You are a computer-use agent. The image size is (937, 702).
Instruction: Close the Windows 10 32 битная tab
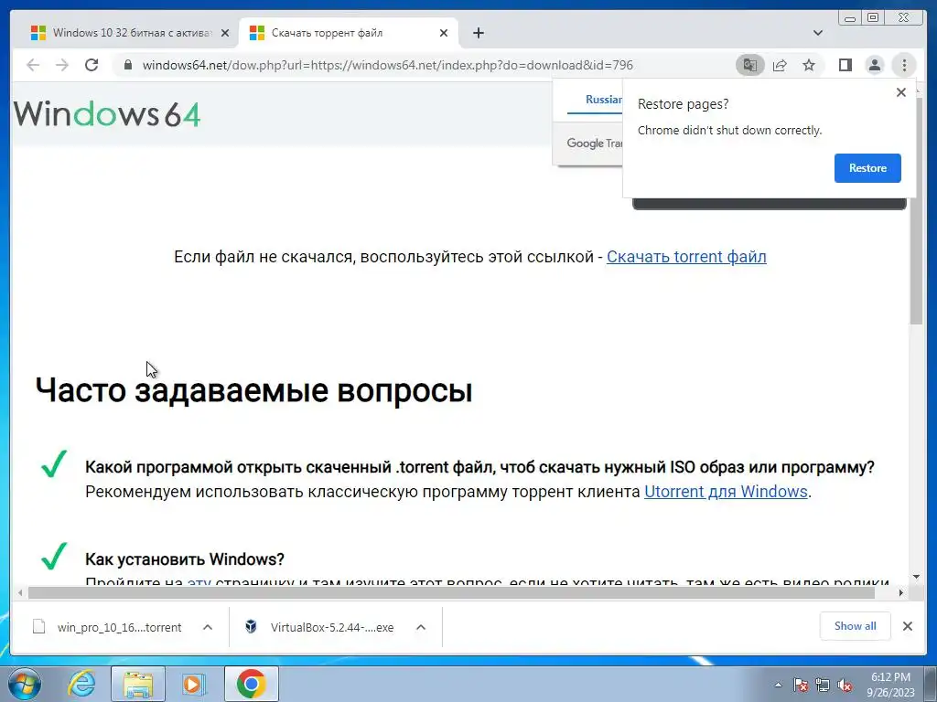point(225,33)
